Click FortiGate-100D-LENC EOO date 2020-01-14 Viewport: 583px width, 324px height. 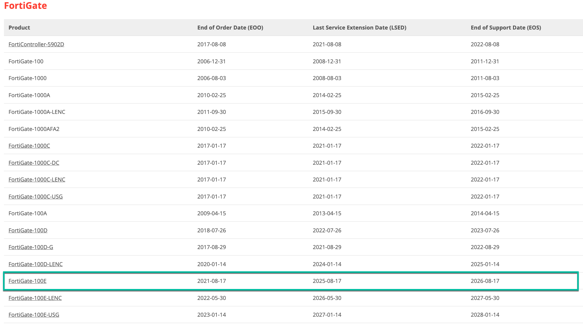[212, 264]
